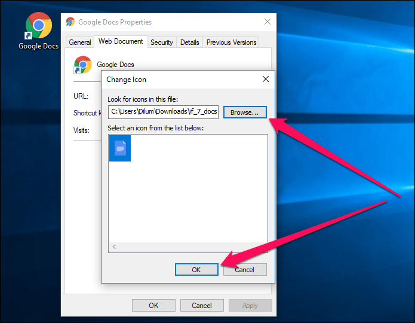Click the icon file path input field

click(163, 112)
